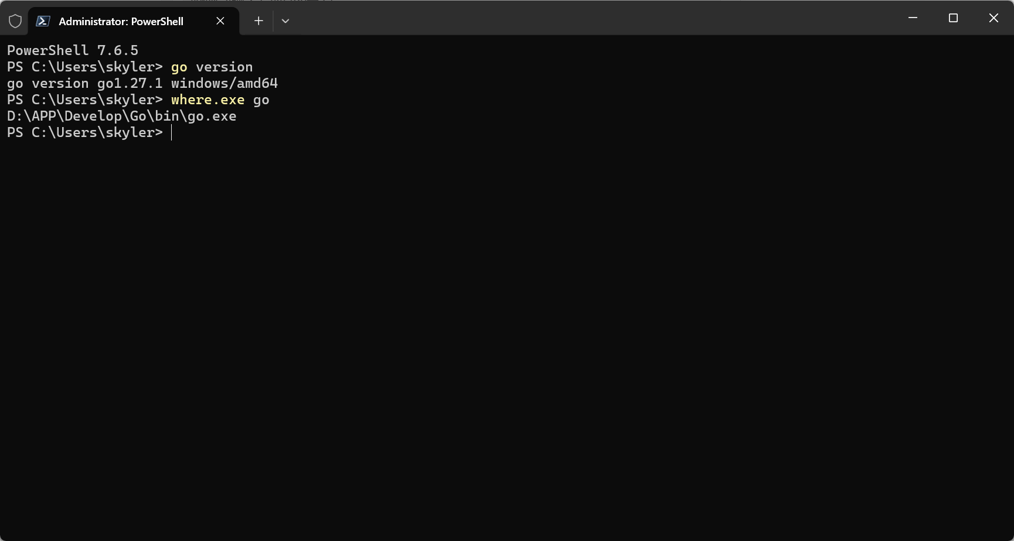The width and height of the screenshot is (1014, 541).
Task: Click the first PS C:\Users\skyler> prompt
Action: 85,67
